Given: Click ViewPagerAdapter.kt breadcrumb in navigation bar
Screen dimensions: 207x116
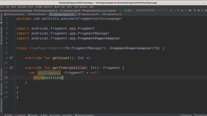Looking at the screenshot, I should pyautogui.click(x=46, y=10).
